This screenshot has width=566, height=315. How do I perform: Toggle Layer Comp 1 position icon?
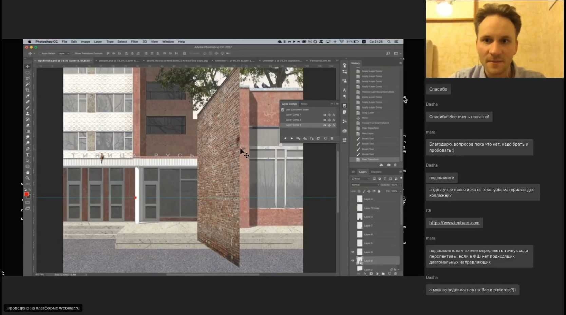pyautogui.click(x=329, y=115)
